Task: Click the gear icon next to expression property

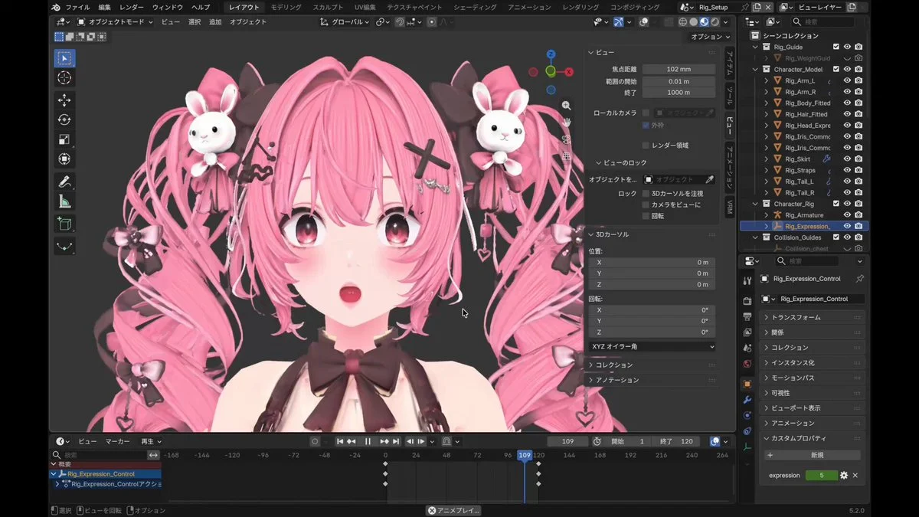Action: coord(844,475)
